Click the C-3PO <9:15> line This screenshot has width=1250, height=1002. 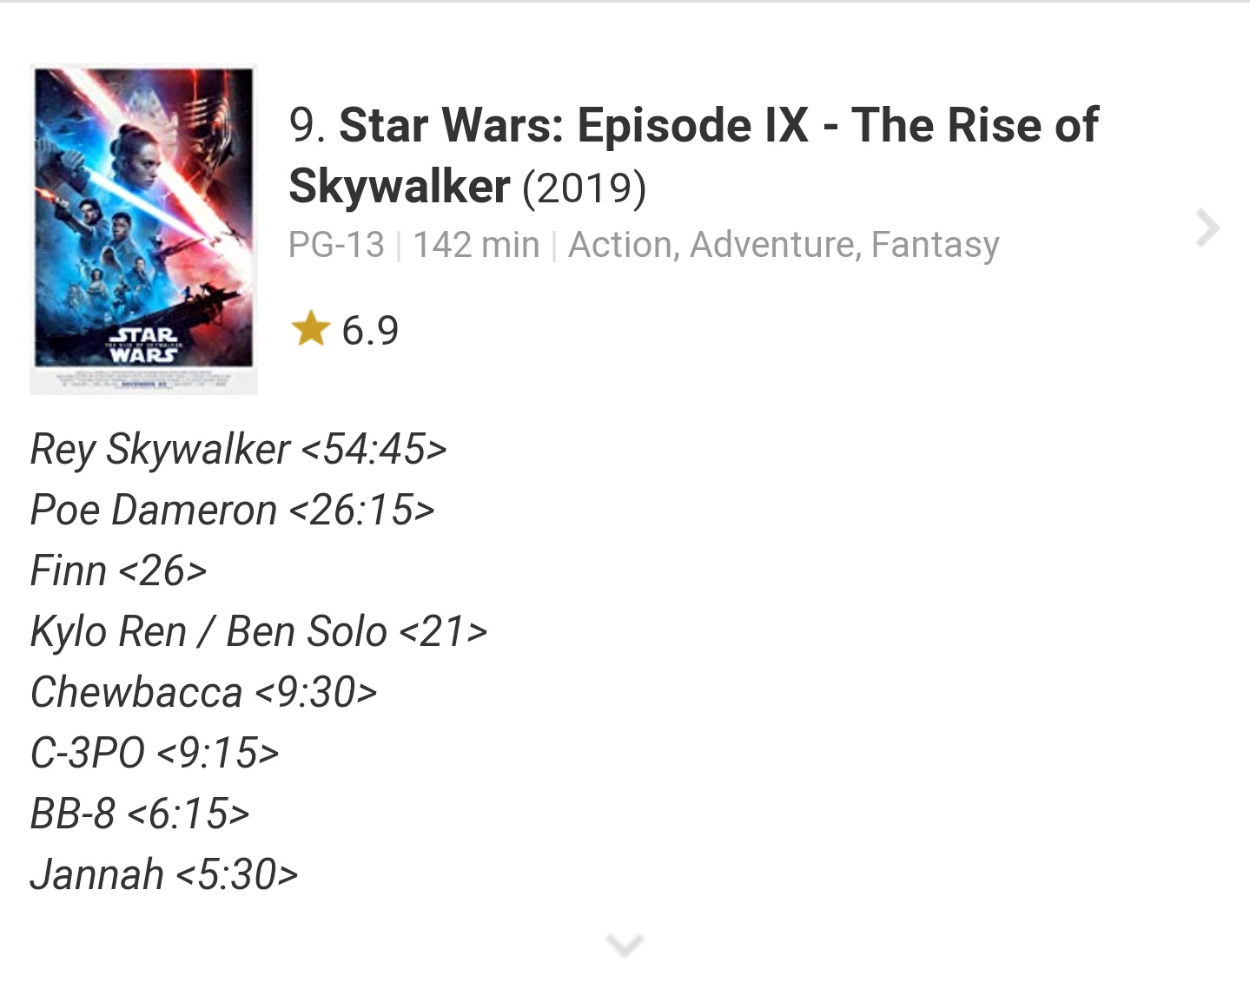tap(155, 753)
